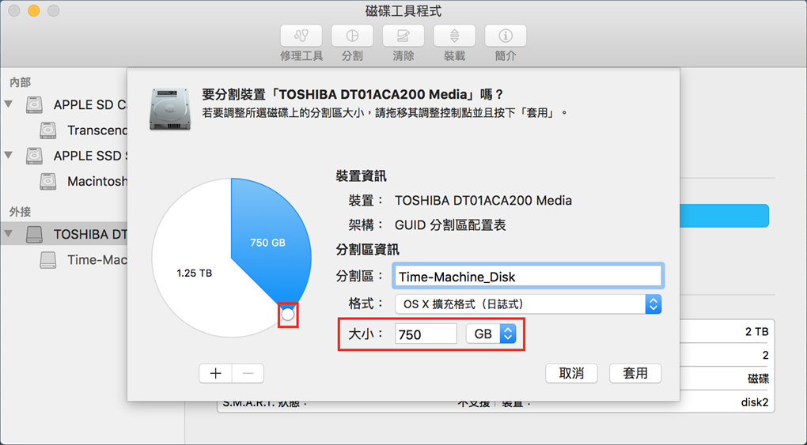Click the Partition (分割) toolbar icon

coord(352,36)
